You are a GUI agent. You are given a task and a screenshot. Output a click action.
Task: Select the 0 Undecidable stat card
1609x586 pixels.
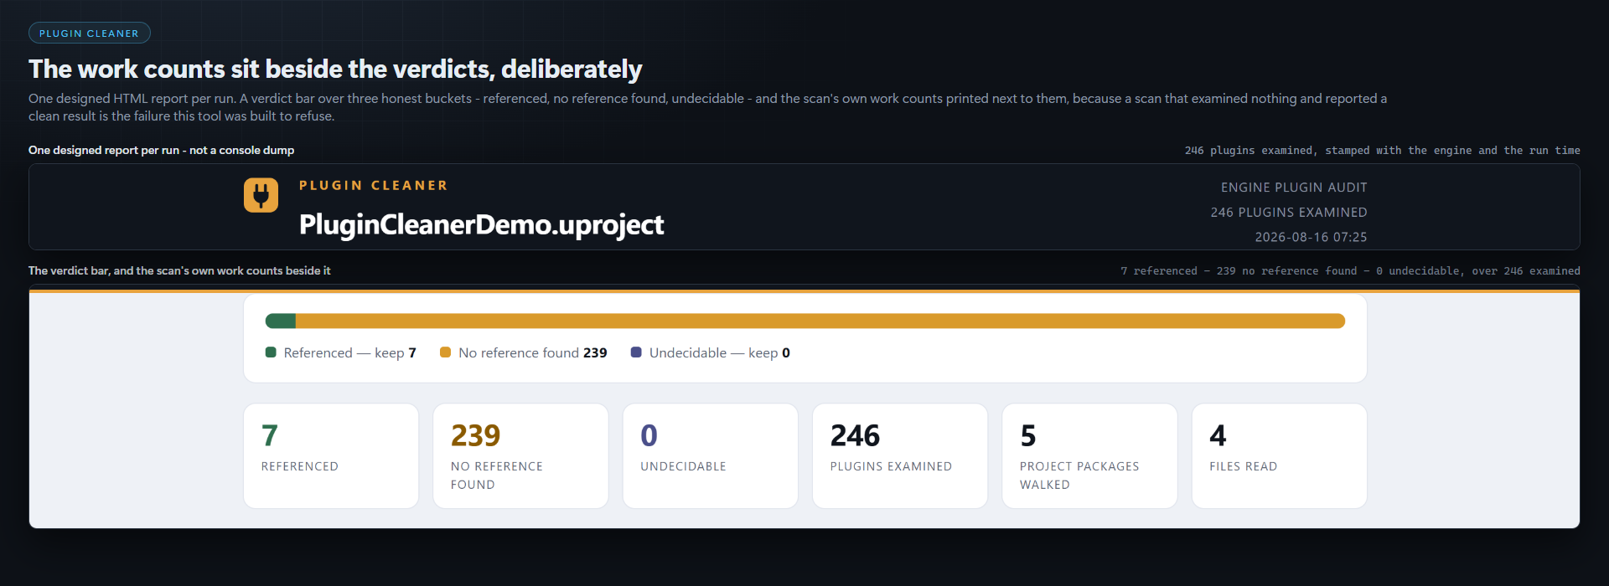(x=710, y=455)
